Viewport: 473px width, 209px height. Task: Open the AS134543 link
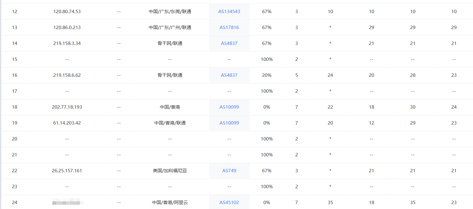click(229, 12)
